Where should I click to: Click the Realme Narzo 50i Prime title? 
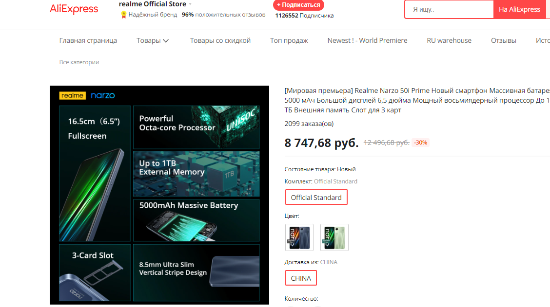[x=417, y=100]
